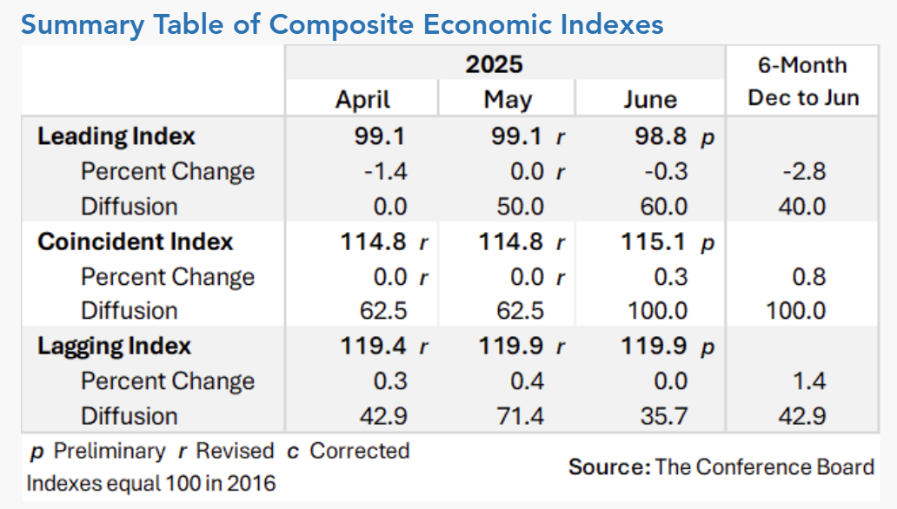
Task: Click the Leading Index June diffusion value 60.0
Action: click(662, 207)
